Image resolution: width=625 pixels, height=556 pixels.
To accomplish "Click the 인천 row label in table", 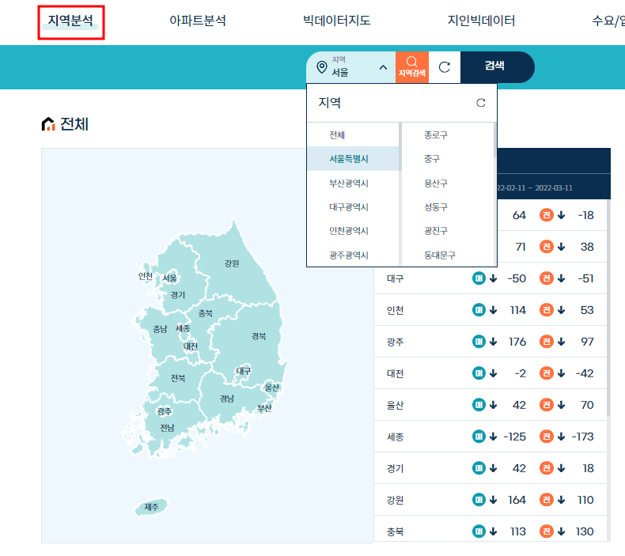I will 396,310.
